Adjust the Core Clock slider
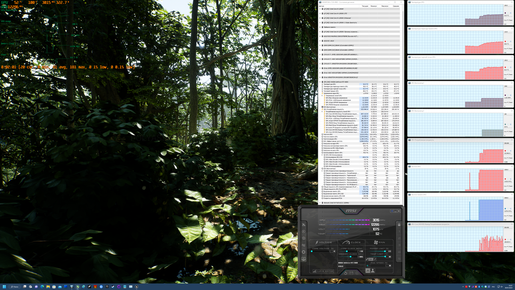This screenshot has width=515, height=290. click(x=348, y=251)
